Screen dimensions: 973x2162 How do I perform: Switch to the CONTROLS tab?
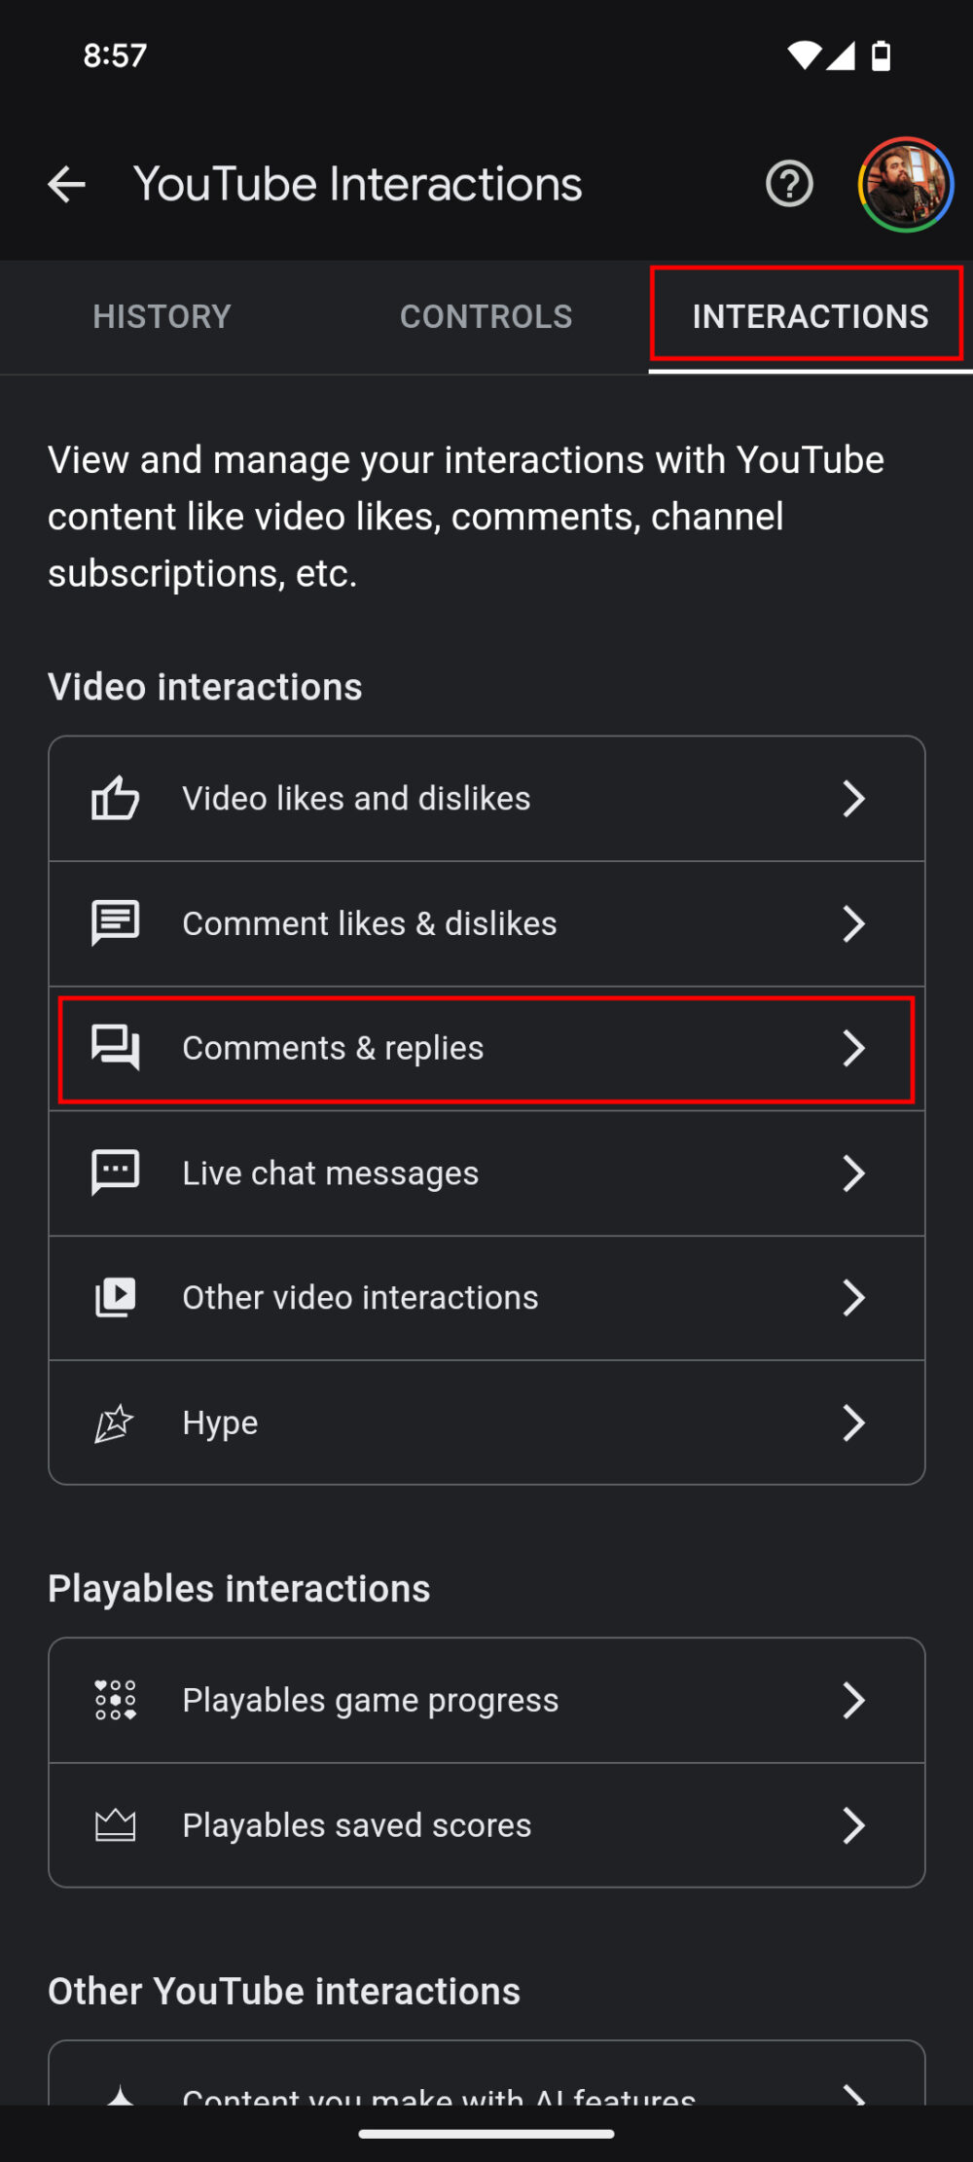(x=486, y=316)
